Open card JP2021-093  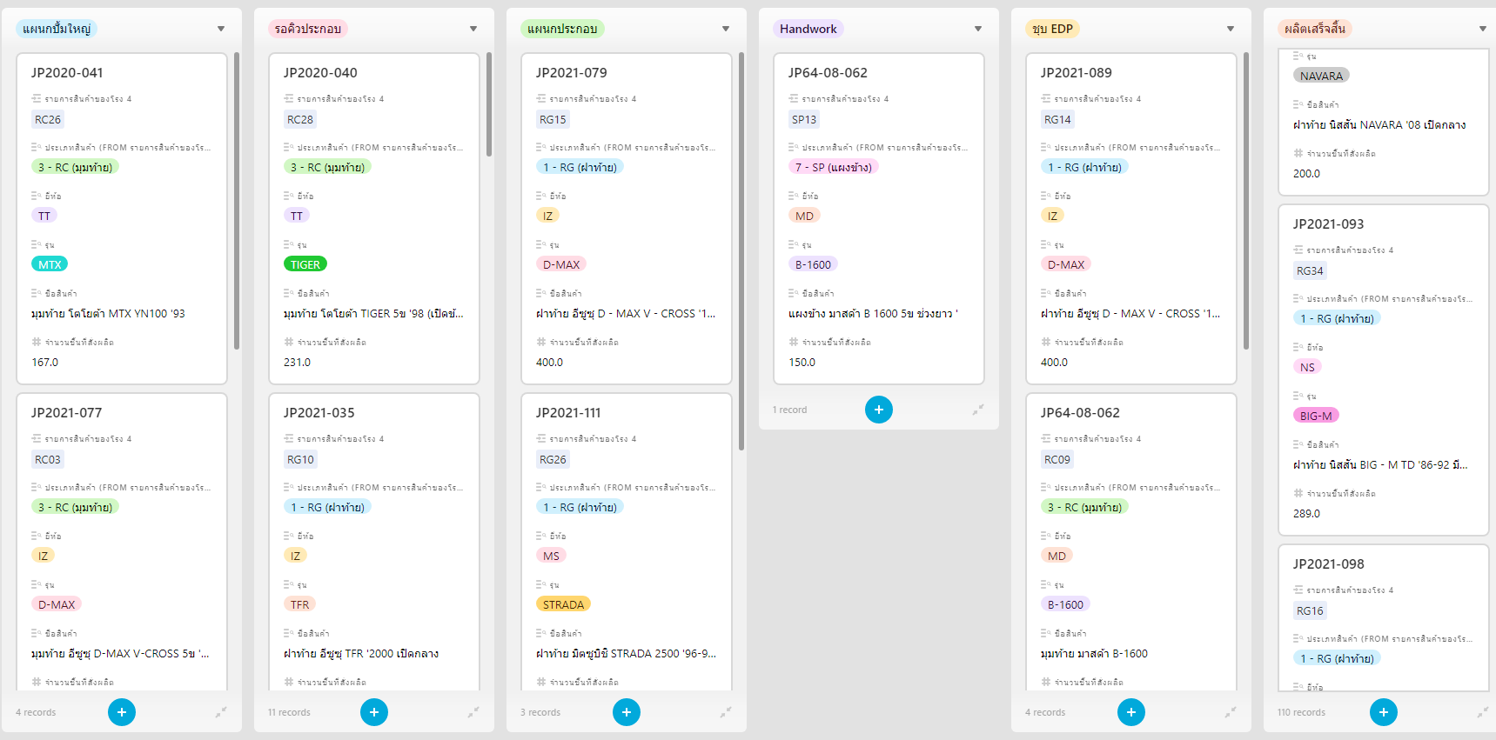pos(1384,370)
